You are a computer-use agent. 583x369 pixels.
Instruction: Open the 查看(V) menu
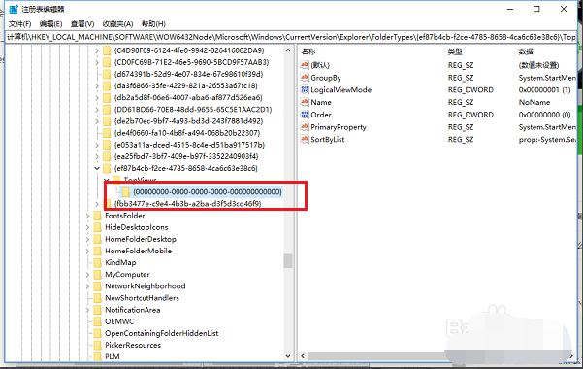82,24
